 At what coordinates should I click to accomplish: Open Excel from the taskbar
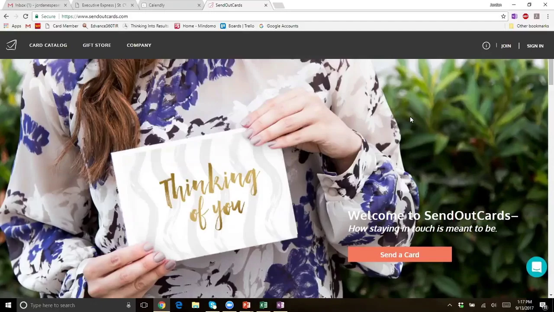263,305
